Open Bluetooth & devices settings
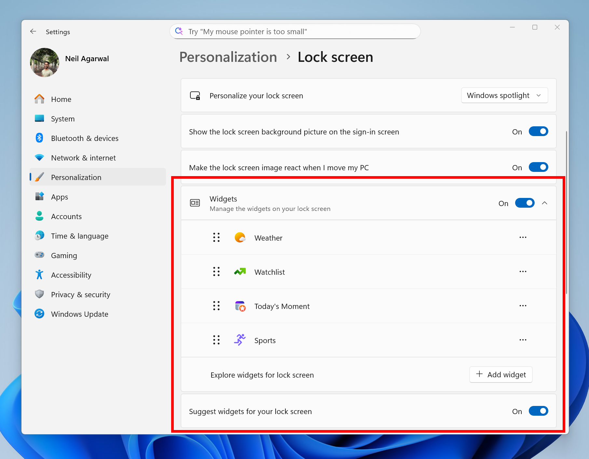Screen dimensions: 589x459 85,138
